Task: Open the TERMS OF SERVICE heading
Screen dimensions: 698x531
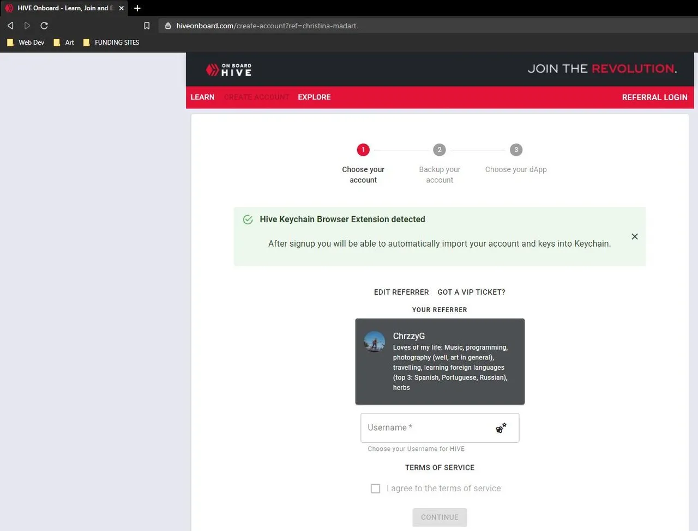Action: [440, 467]
